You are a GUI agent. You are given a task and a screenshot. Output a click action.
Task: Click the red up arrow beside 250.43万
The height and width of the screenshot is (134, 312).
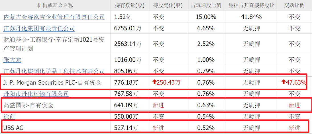[154, 82]
